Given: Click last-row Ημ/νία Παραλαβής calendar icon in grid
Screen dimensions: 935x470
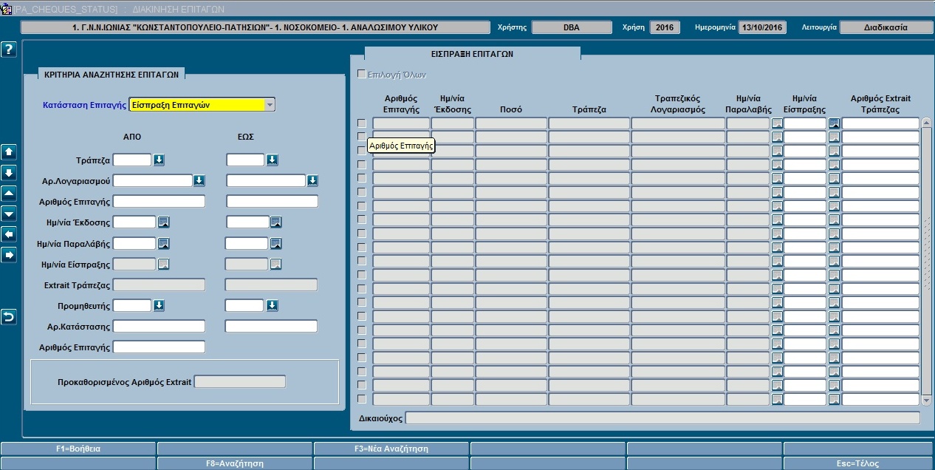Looking at the screenshot, I should coord(777,399).
